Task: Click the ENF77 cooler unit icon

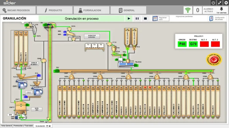Action: [x=21, y=108]
